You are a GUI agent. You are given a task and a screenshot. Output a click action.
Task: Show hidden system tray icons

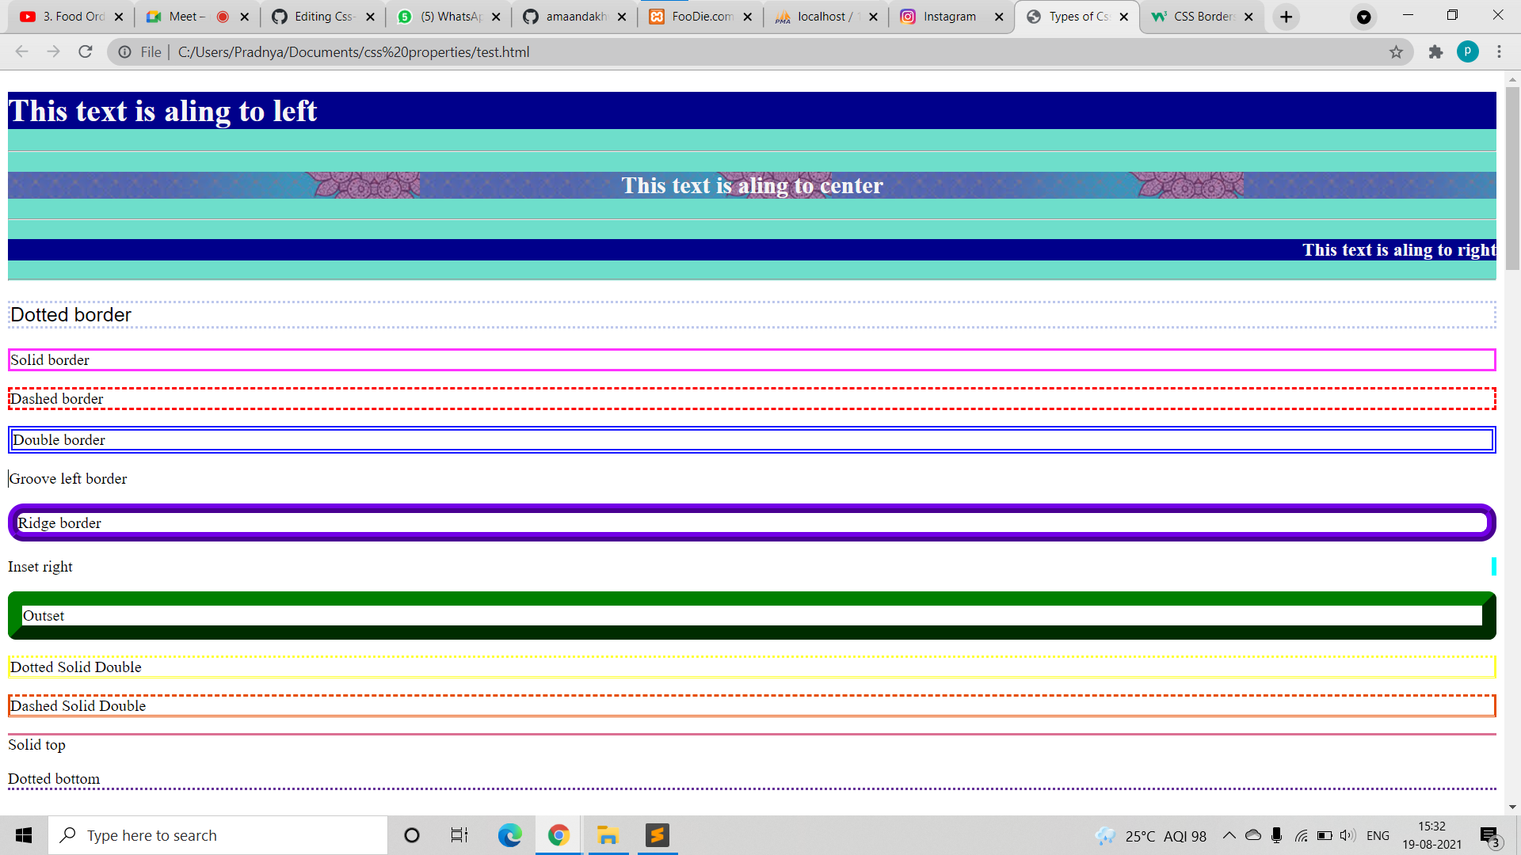(1229, 835)
